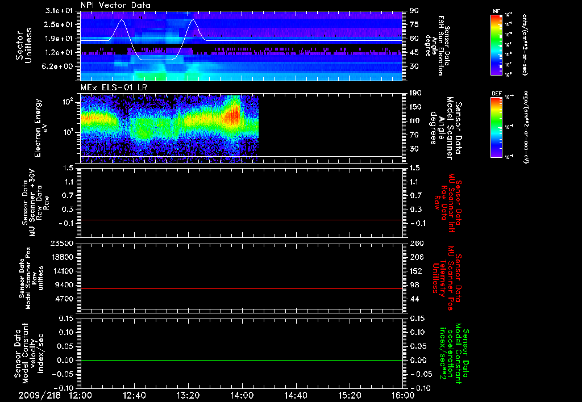This screenshot has width=582, height=402.
Task: Click the "ESH Sun Elevation Angle" axis title
Action: click(x=437, y=45)
